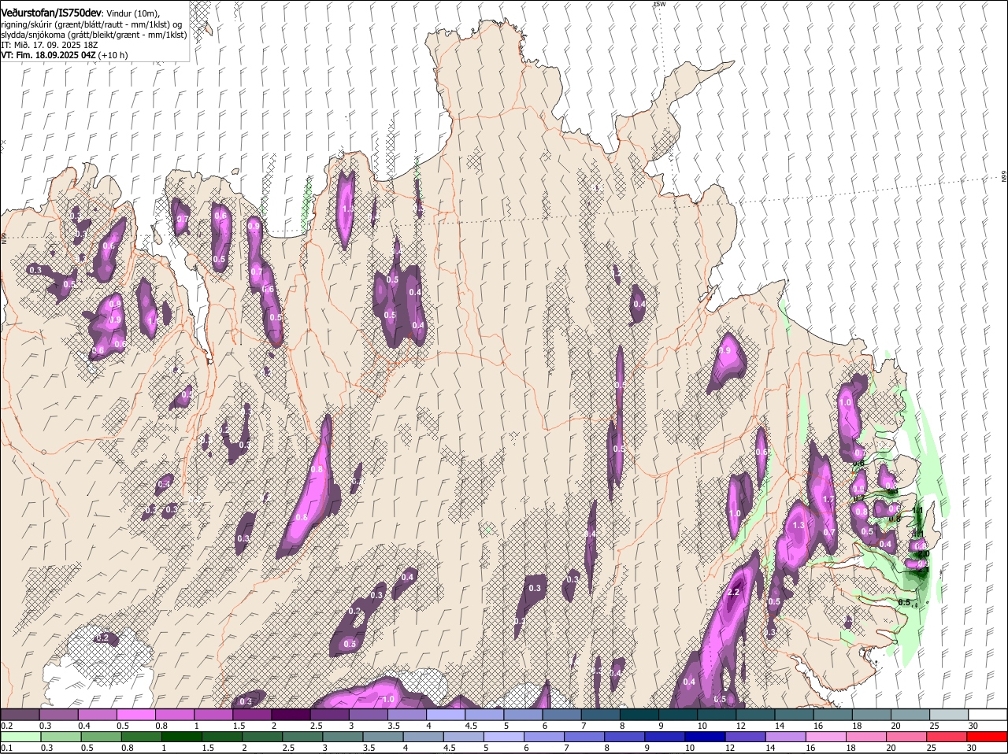Click the snow scale swatch starting at 0.2
This screenshot has height=754, width=1008.
click(x=20, y=715)
